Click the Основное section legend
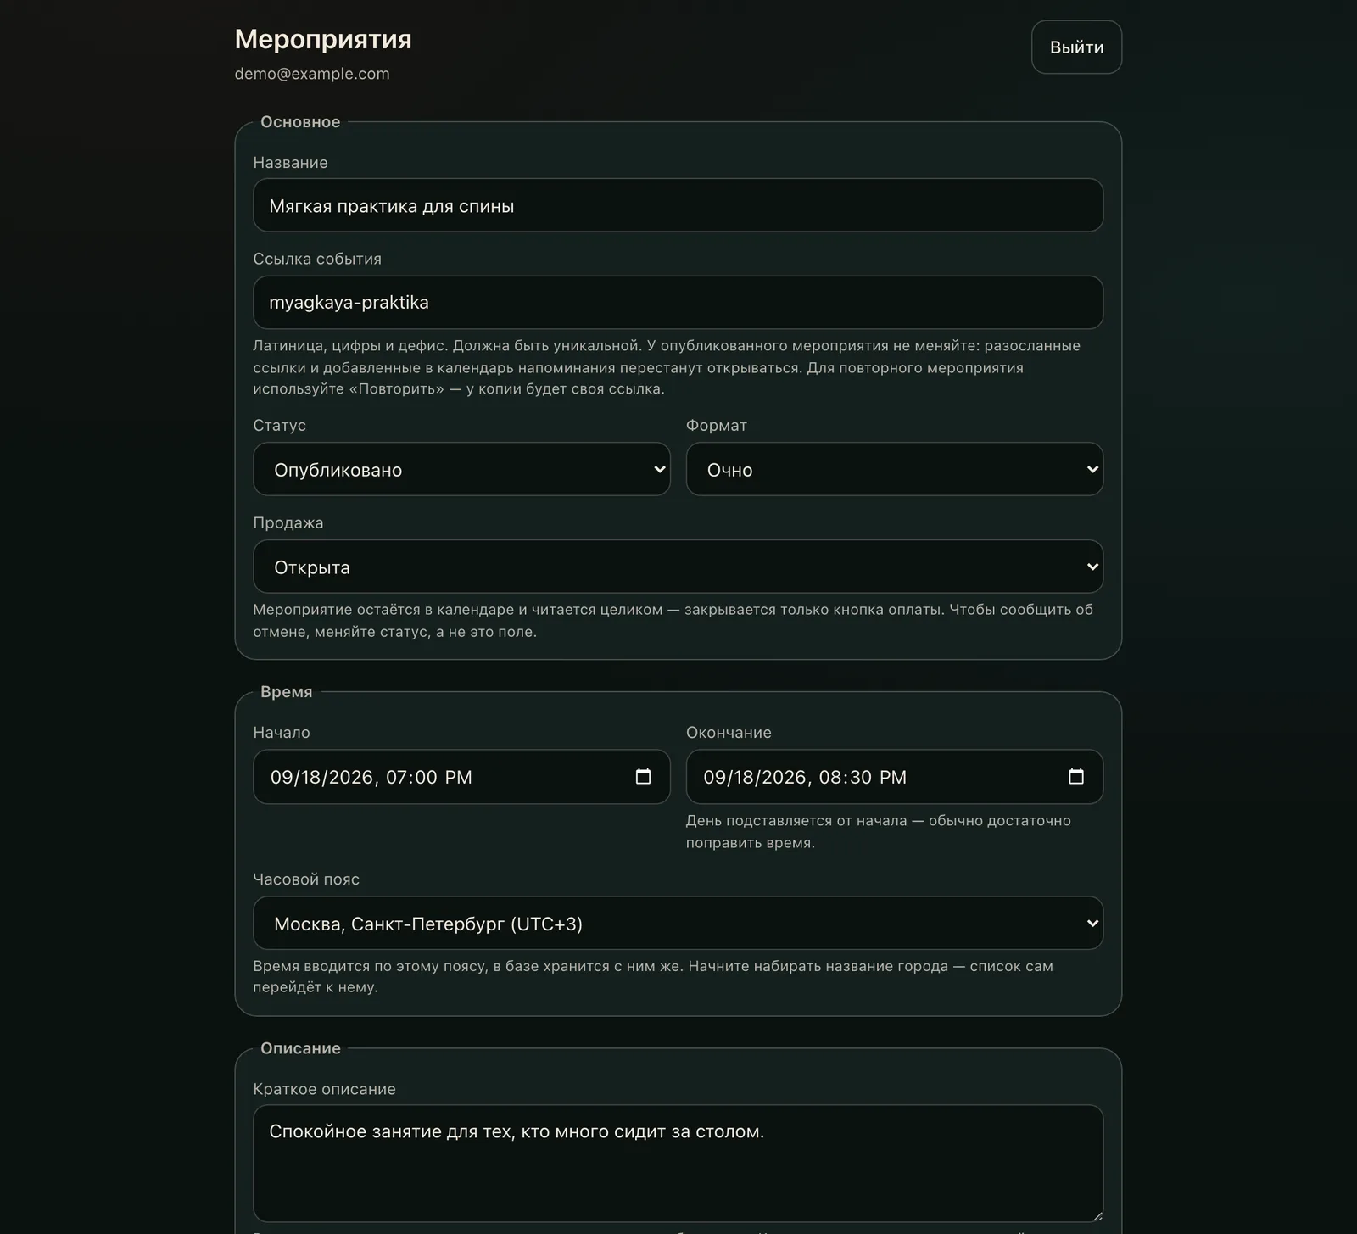This screenshot has width=1357, height=1234. (x=300, y=122)
